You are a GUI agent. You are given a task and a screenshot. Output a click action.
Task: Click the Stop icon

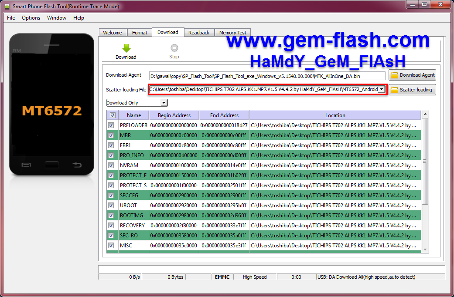click(174, 48)
